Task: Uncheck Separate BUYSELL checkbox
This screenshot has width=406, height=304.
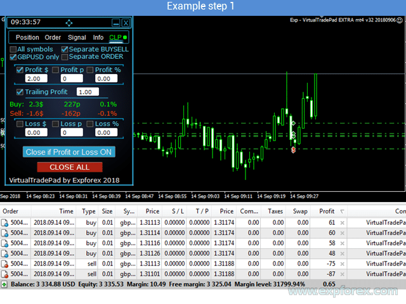Action: 65,49
